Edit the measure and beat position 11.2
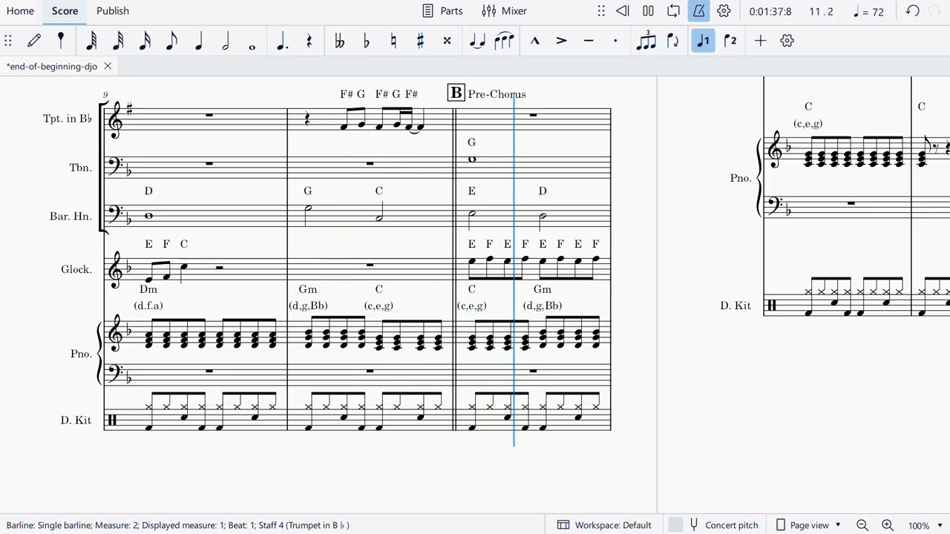This screenshot has width=950, height=534. pyautogui.click(x=821, y=12)
